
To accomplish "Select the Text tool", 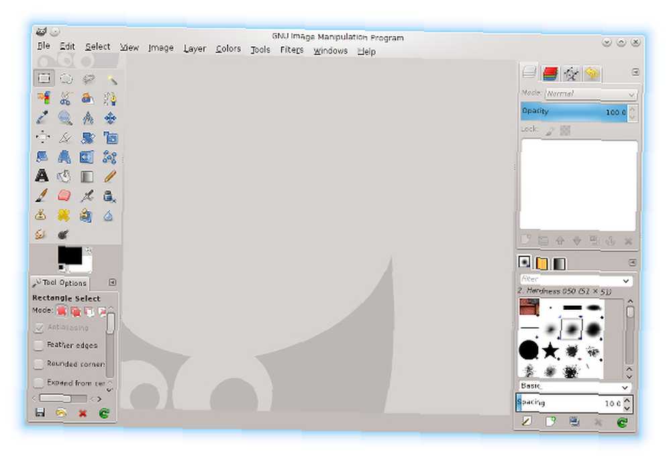I will pyautogui.click(x=42, y=176).
